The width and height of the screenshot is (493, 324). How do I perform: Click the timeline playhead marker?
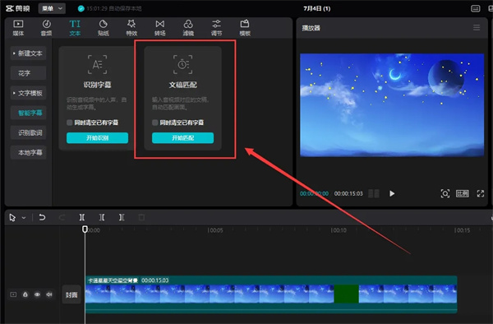point(85,229)
